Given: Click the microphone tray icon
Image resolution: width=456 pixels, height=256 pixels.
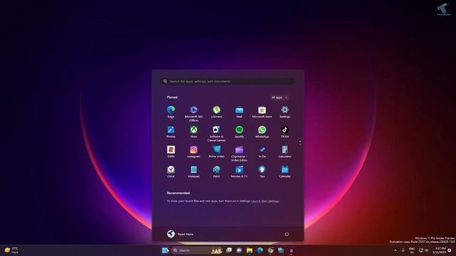Looking at the screenshot, I should [403, 250].
